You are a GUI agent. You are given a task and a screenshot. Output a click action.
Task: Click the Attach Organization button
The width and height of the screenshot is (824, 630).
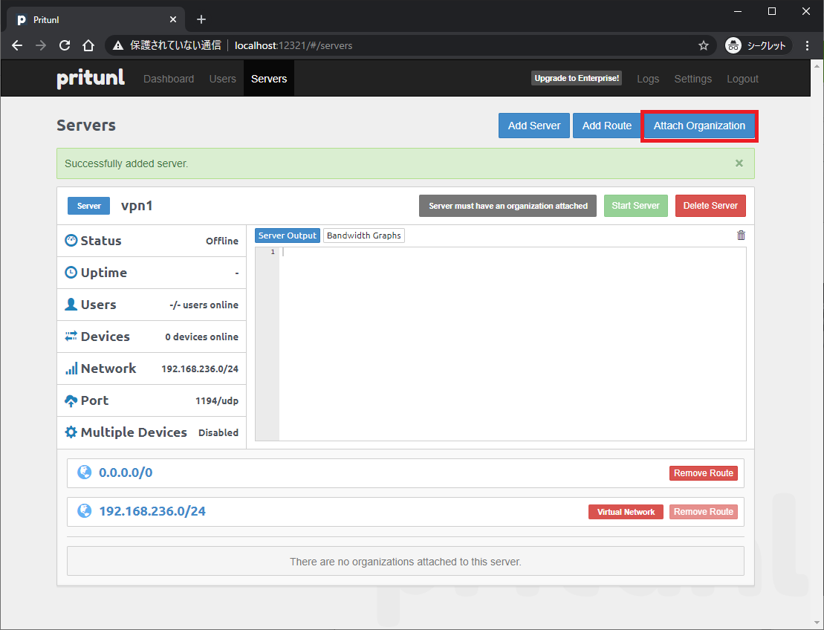tap(699, 126)
